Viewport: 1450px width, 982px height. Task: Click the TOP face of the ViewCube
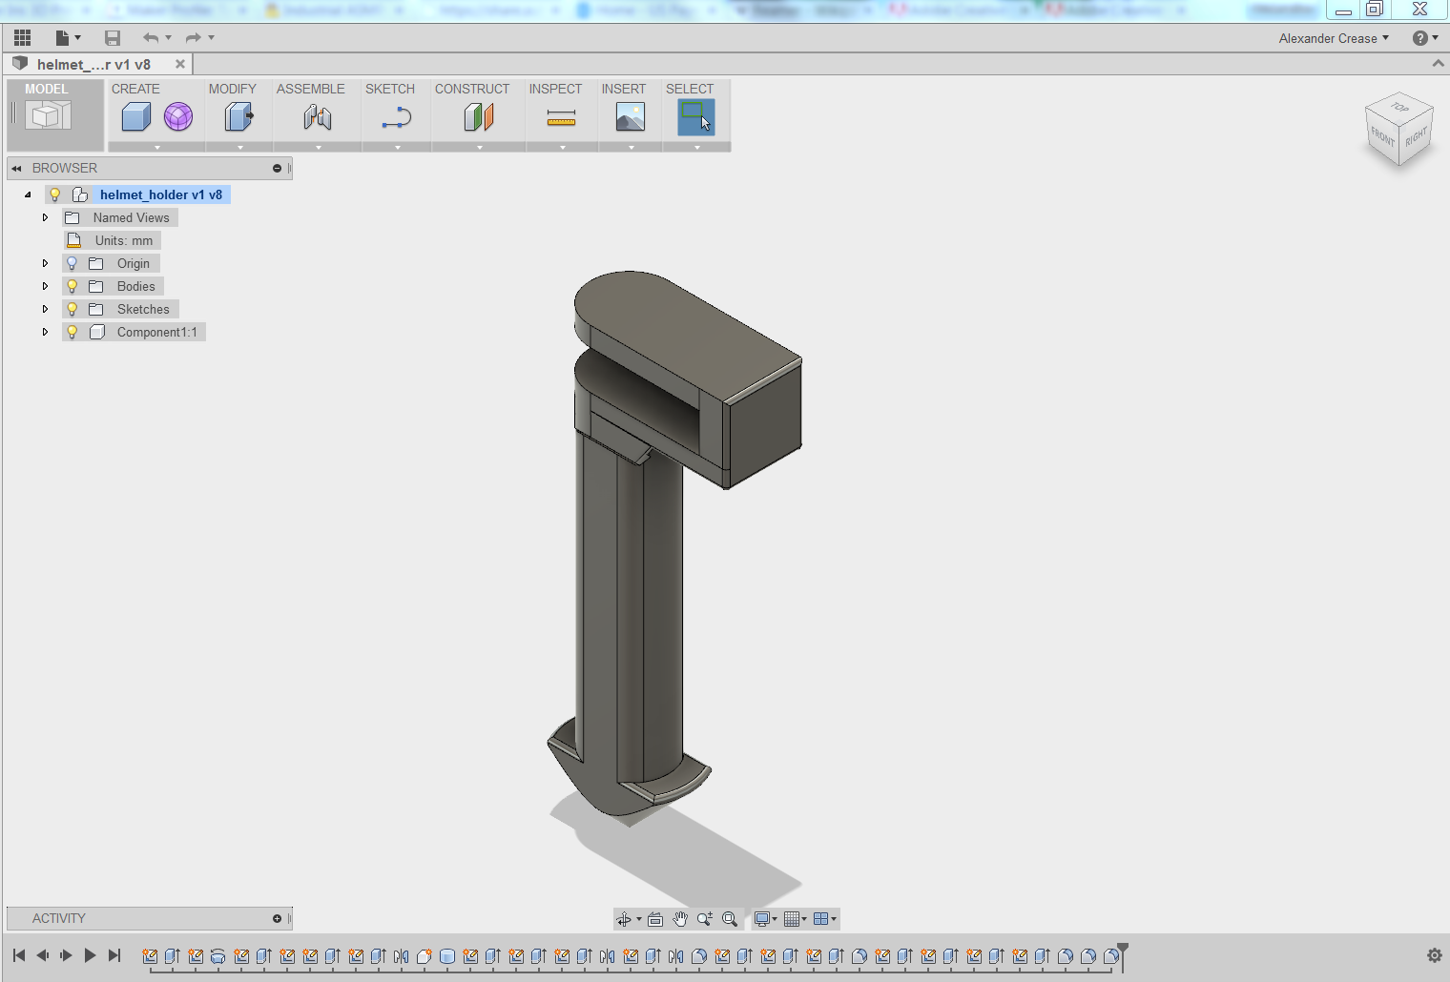(x=1398, y=107)
